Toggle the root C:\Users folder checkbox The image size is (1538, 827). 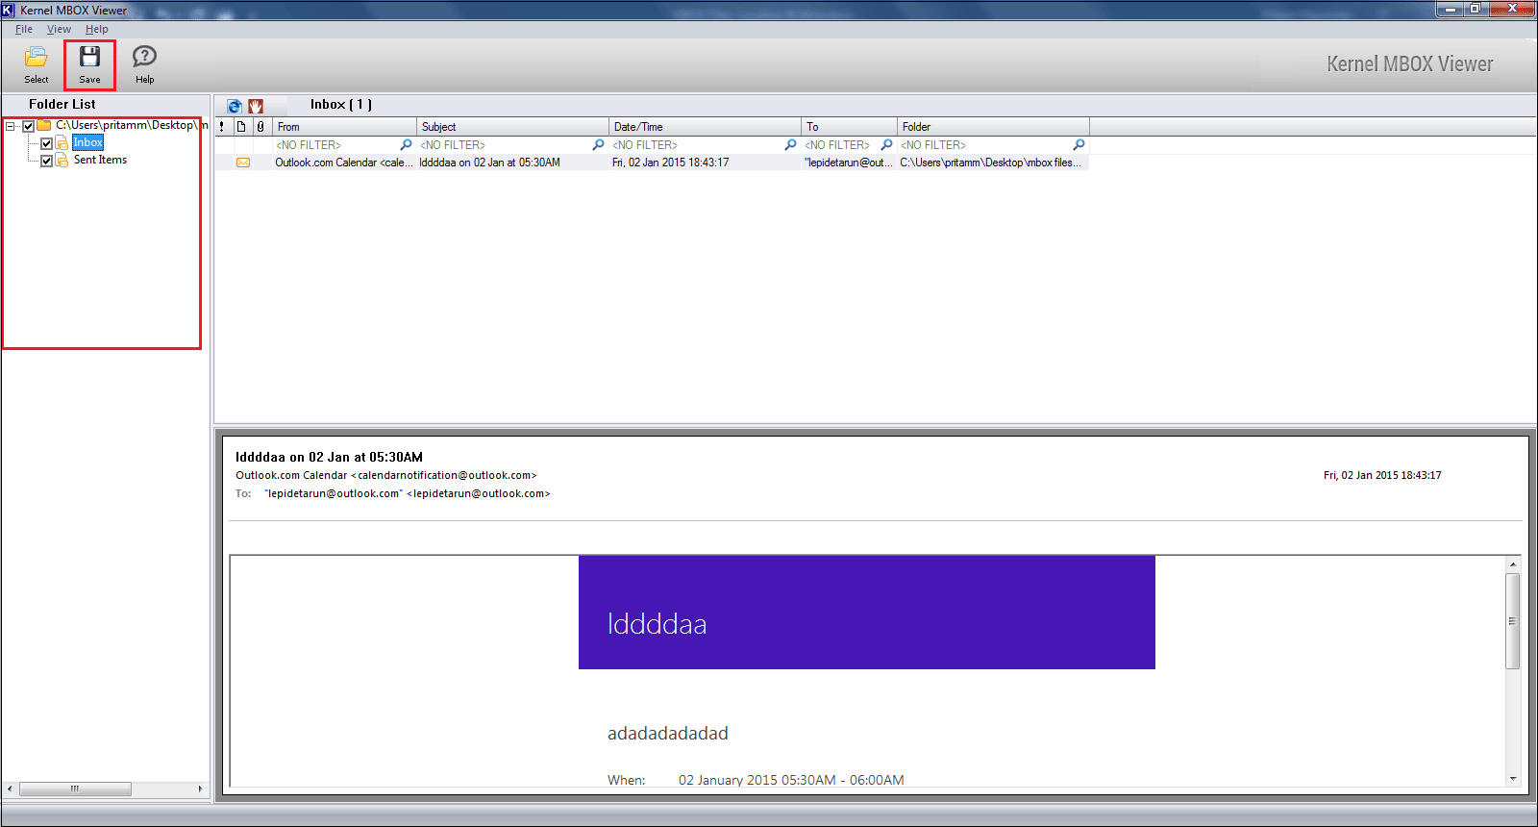pos(29,126)
